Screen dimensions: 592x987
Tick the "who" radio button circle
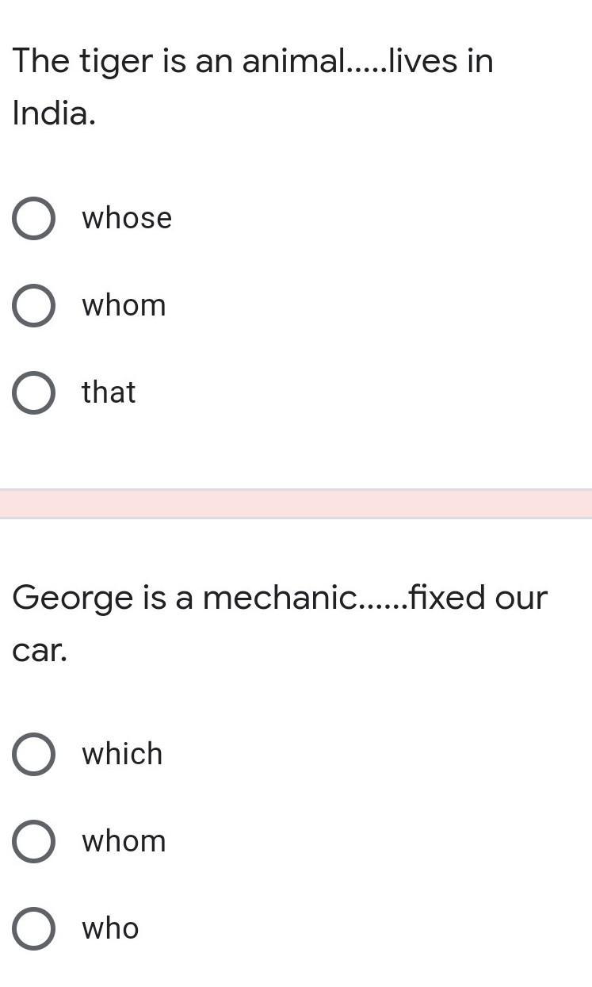(33, 928)
